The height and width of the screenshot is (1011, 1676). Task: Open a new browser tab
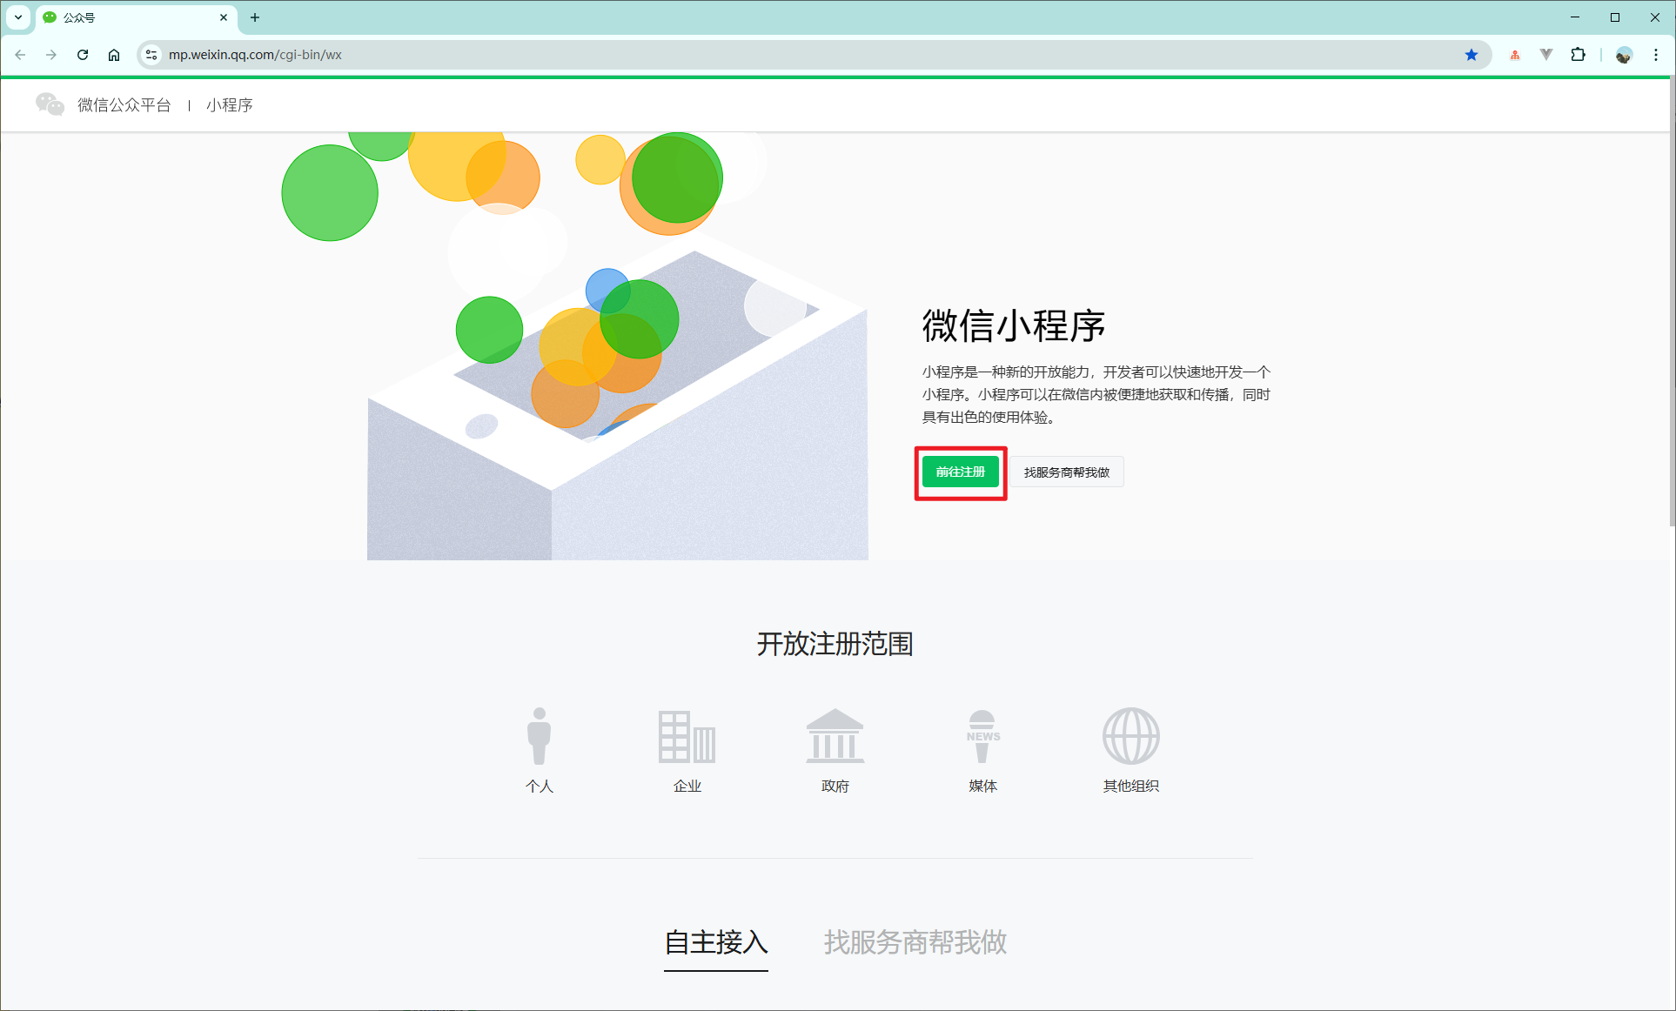[255, 17]
